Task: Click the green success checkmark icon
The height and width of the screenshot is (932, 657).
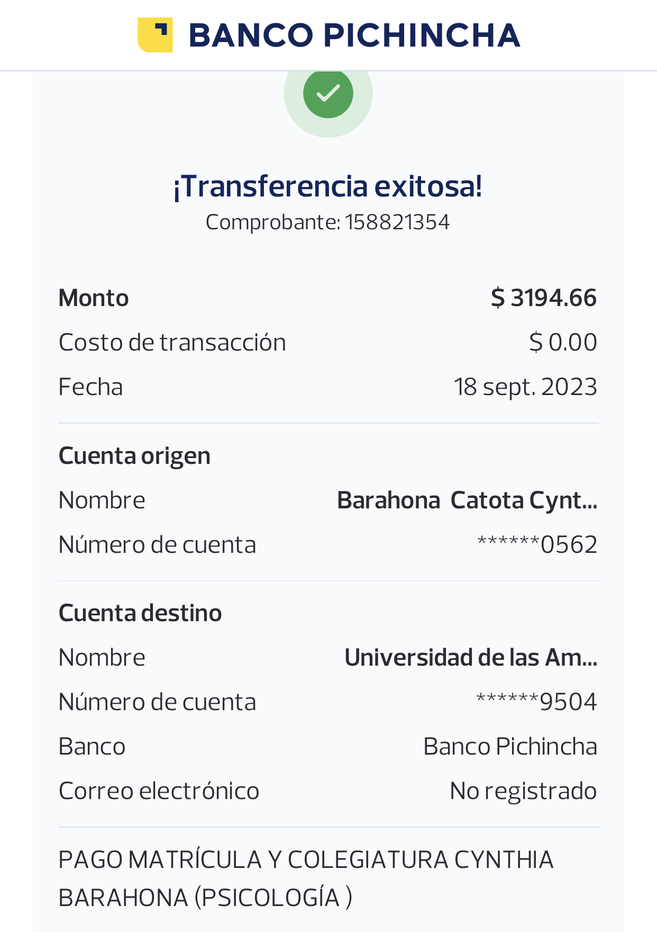Action: (328, 93)
